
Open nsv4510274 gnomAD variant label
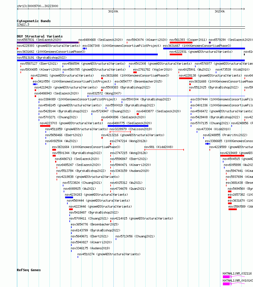[109, 254]
